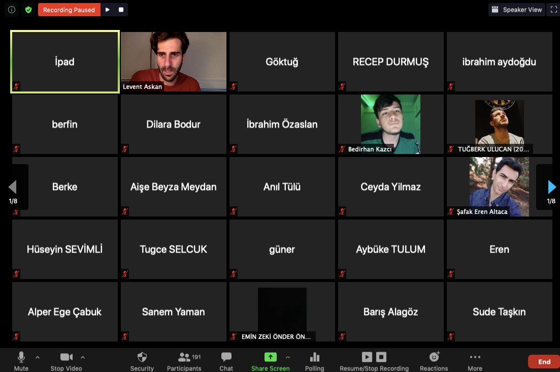This screenshot has width=560, height=372.
Task: Expand the video options arrow next to Stop Video
Action: 83,357
